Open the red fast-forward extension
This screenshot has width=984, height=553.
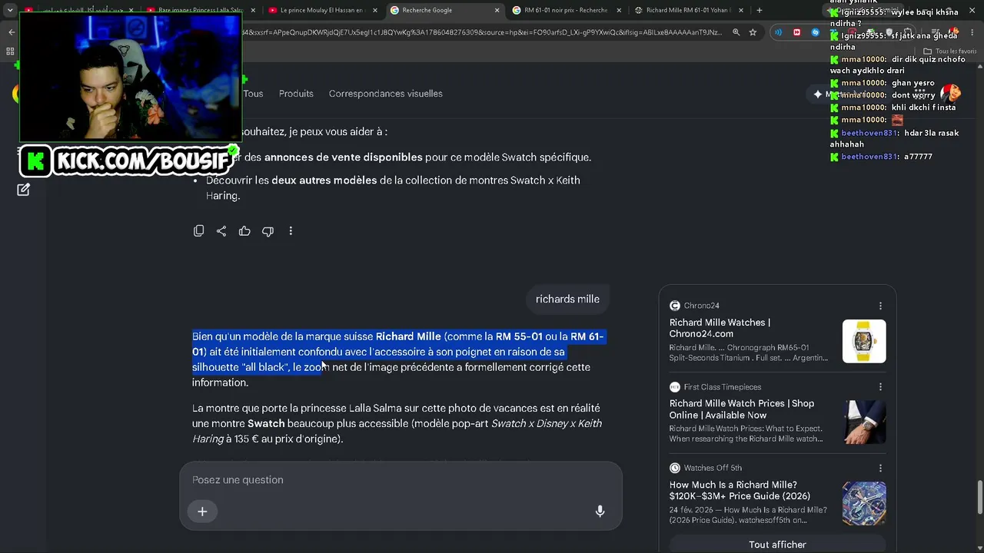click(x=797, y=32)
